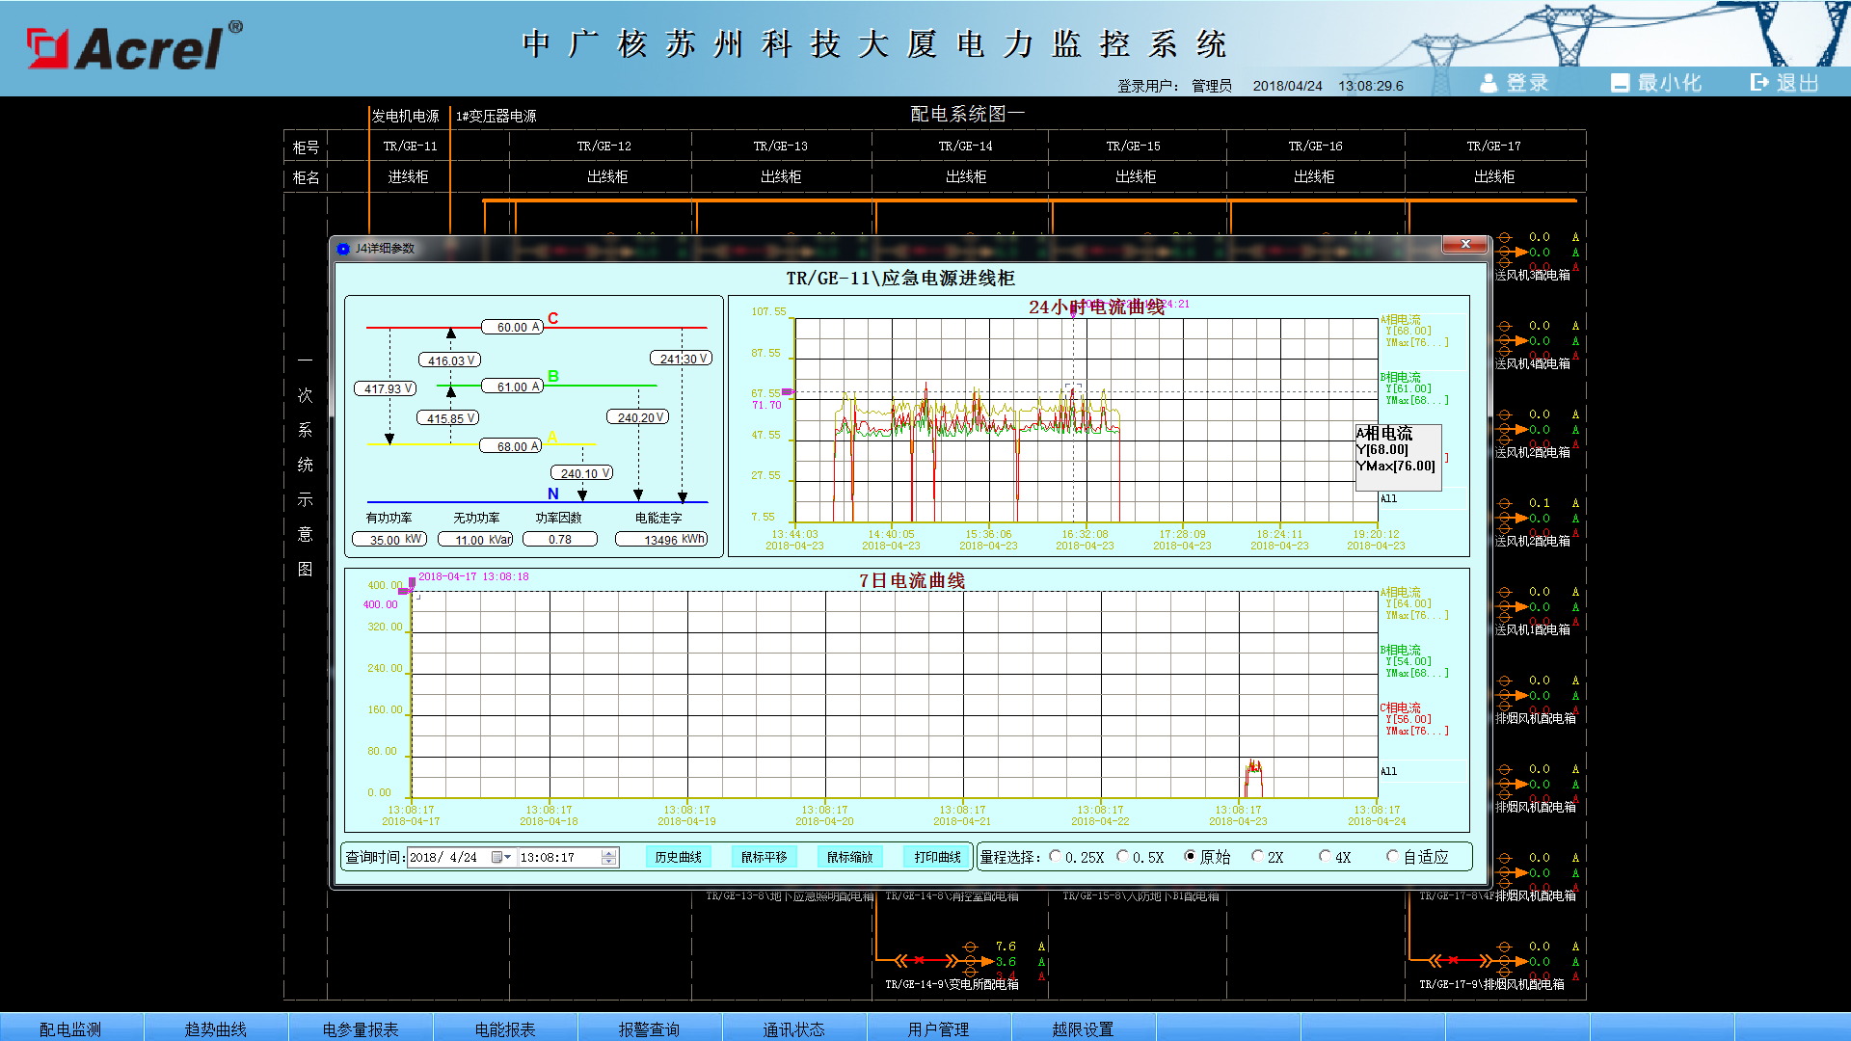The image size is (1851, 1041).
Task: Open the 电能报表 tab
Action: tap(505, 1028)
